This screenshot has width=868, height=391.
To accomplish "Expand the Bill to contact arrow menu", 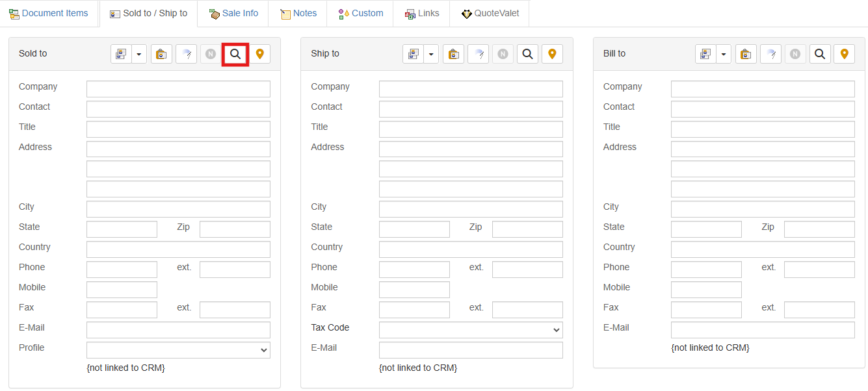I will point(724,54).
